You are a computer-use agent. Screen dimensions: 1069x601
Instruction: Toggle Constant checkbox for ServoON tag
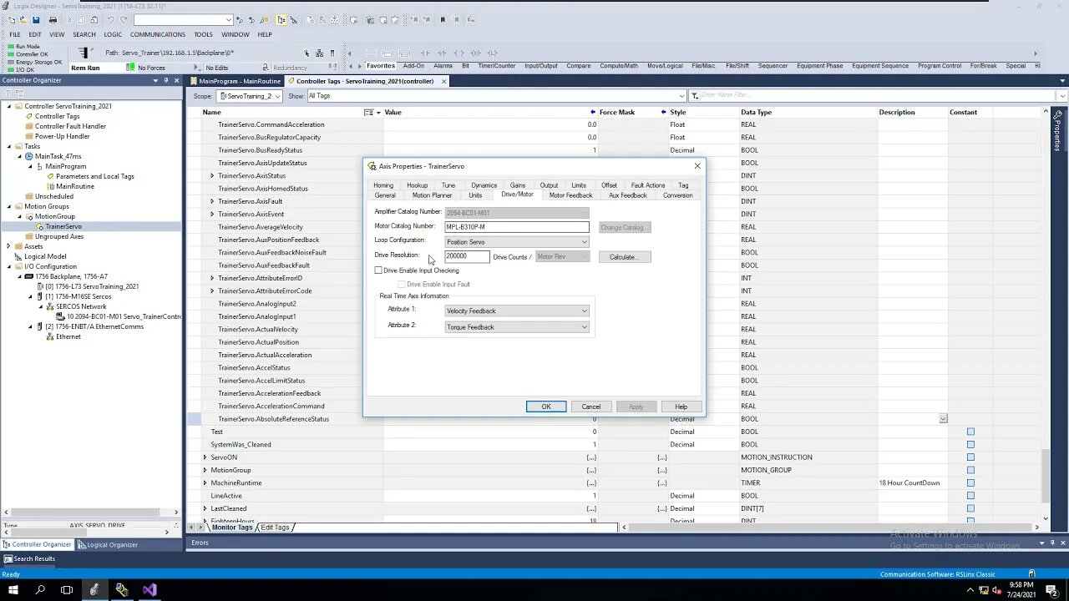tap(970, 457)
